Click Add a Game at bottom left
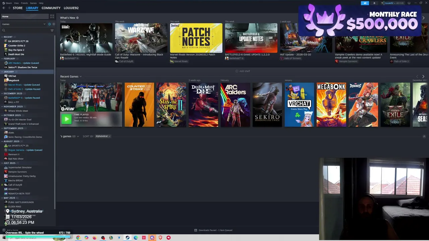Viewport: 429px width, 241px height. pyautogui.click(x=10, y=230)
